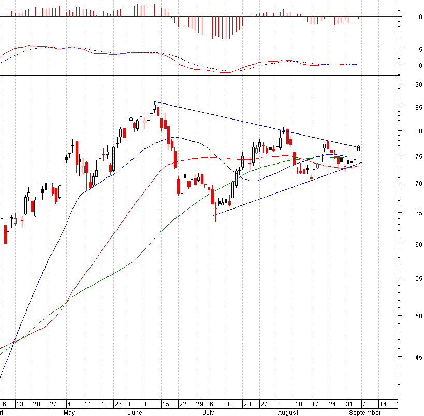The width and height of the screenshot is (424, 416).
Task: Click the September month label
Action: click(365, 413)
